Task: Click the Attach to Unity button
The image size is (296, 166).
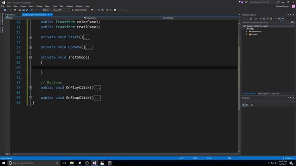Action: [x=80, y=10]
